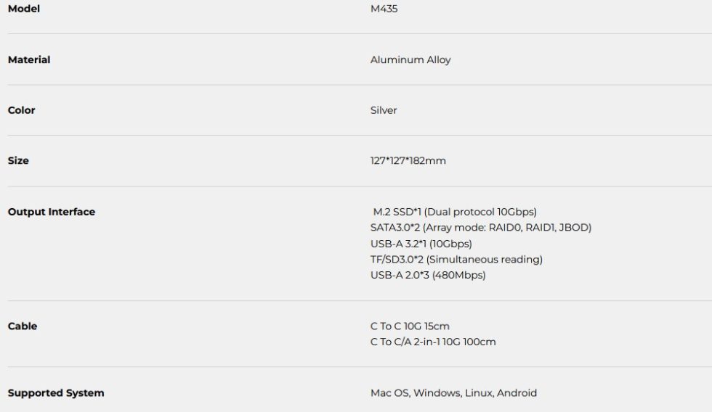
Task: Click the Mac OS, Windows, Linux, Android text
Action: click(453, 393)
